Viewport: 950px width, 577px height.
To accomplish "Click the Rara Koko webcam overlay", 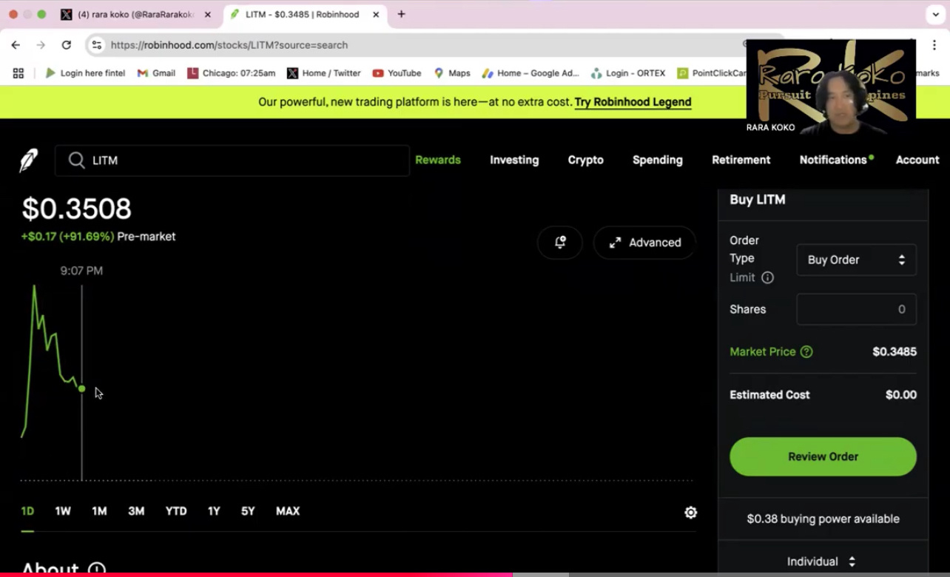I will click(831, 87).
